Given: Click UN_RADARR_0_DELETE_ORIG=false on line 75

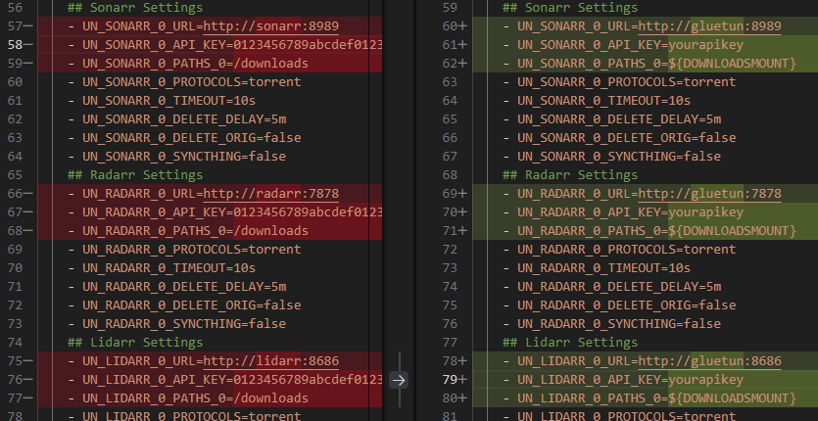Looking at the screenshot, I should 627,305.
